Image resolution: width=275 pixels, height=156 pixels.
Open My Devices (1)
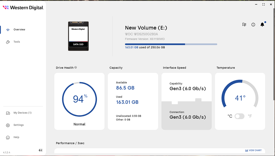click(22, 113)
